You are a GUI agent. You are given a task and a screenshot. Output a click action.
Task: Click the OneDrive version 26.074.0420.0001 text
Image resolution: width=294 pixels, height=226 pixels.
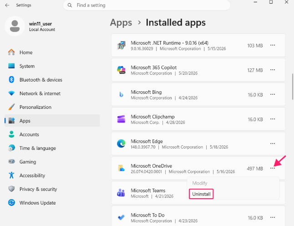click(x=146, y=172)
